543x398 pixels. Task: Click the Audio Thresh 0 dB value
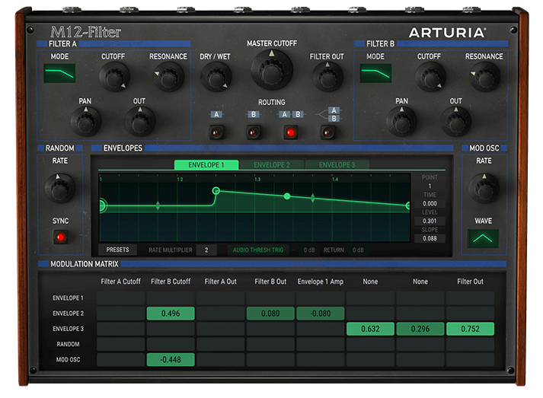pos(309,250)
